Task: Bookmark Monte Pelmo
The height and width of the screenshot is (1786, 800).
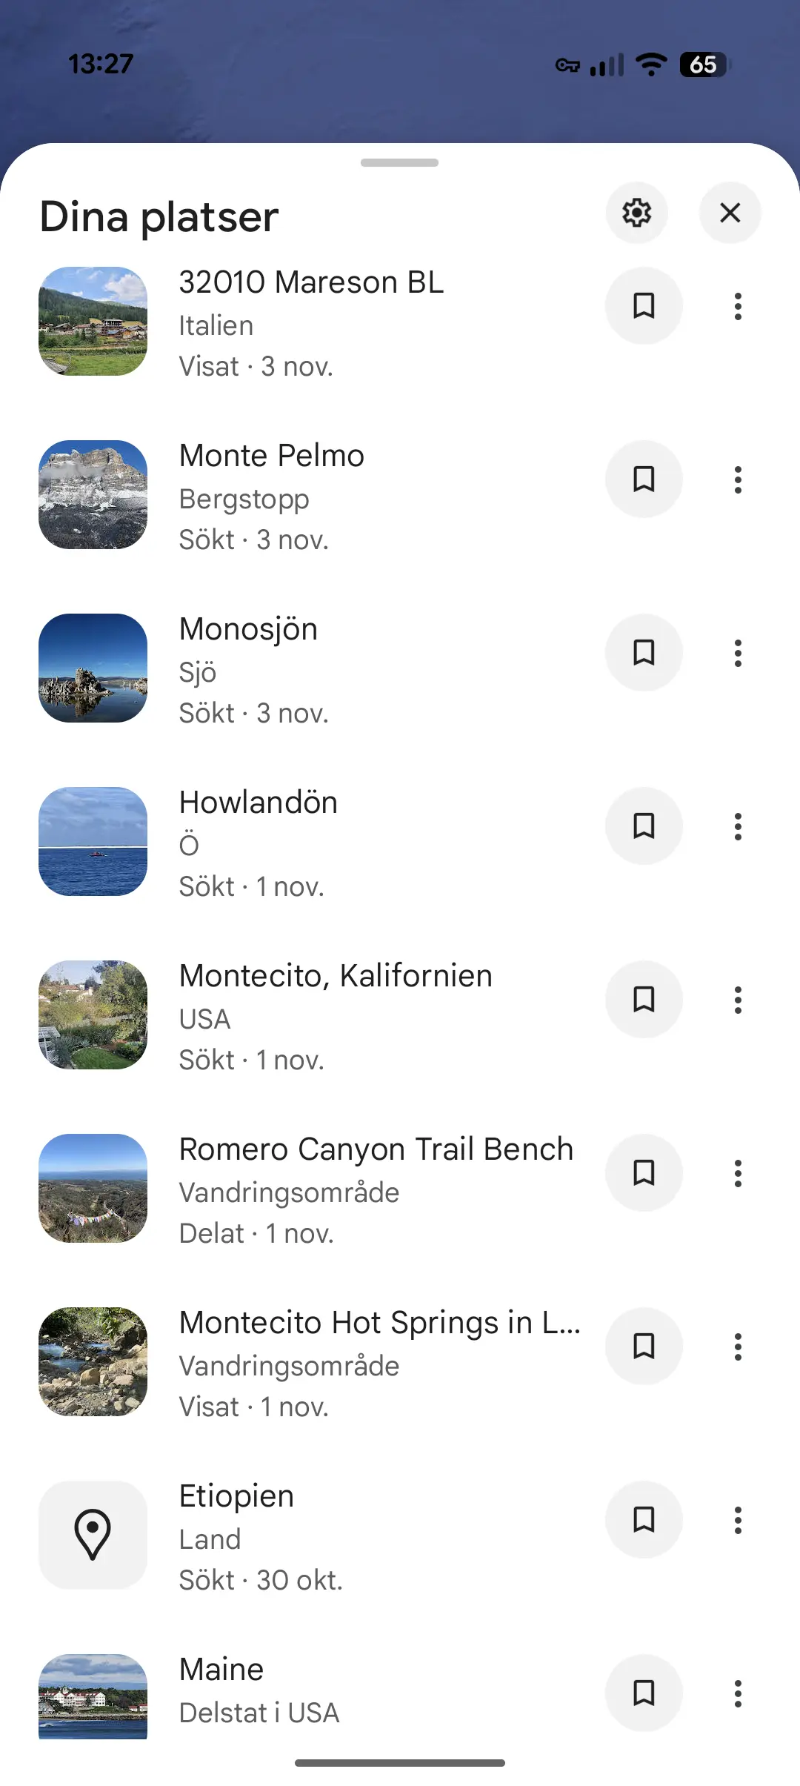Action: (644, 479)
